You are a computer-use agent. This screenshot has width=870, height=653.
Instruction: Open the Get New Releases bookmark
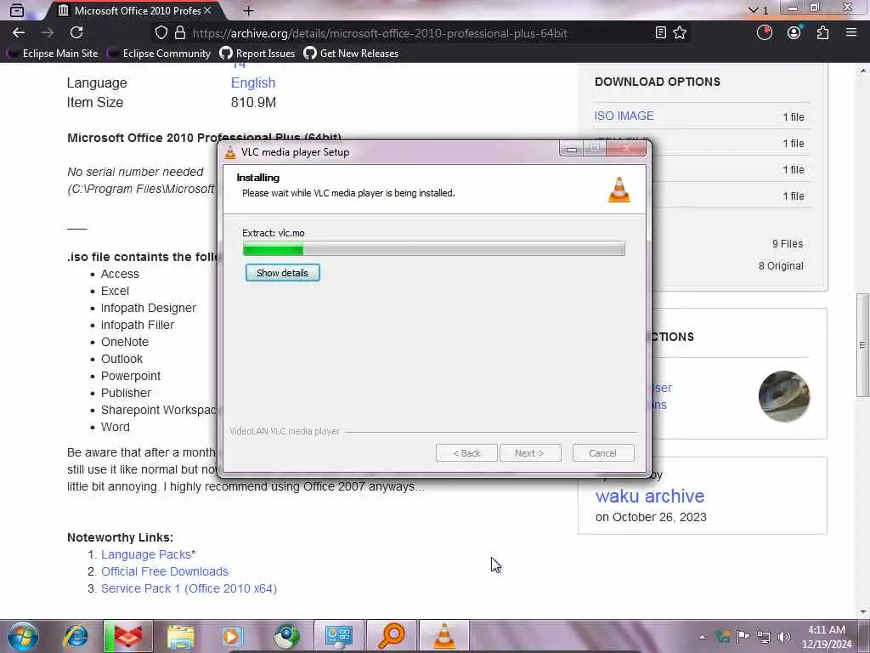[x=351, y=54]
